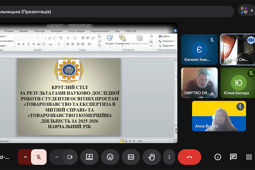Screen dimensions: 255x170
Task: Switch to the Анимация ribbon tab
Action: [56, 31]
